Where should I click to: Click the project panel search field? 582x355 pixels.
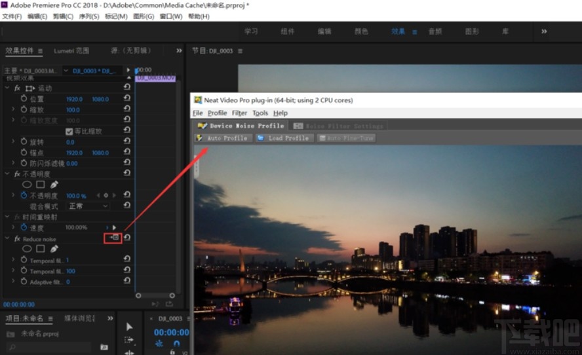coord(49,346)
